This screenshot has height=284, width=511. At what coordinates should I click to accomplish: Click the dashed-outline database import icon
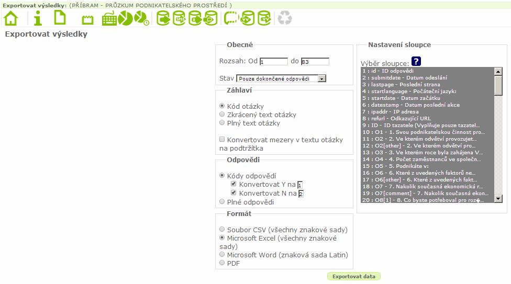pyautogui.click(x=231, y=18)
